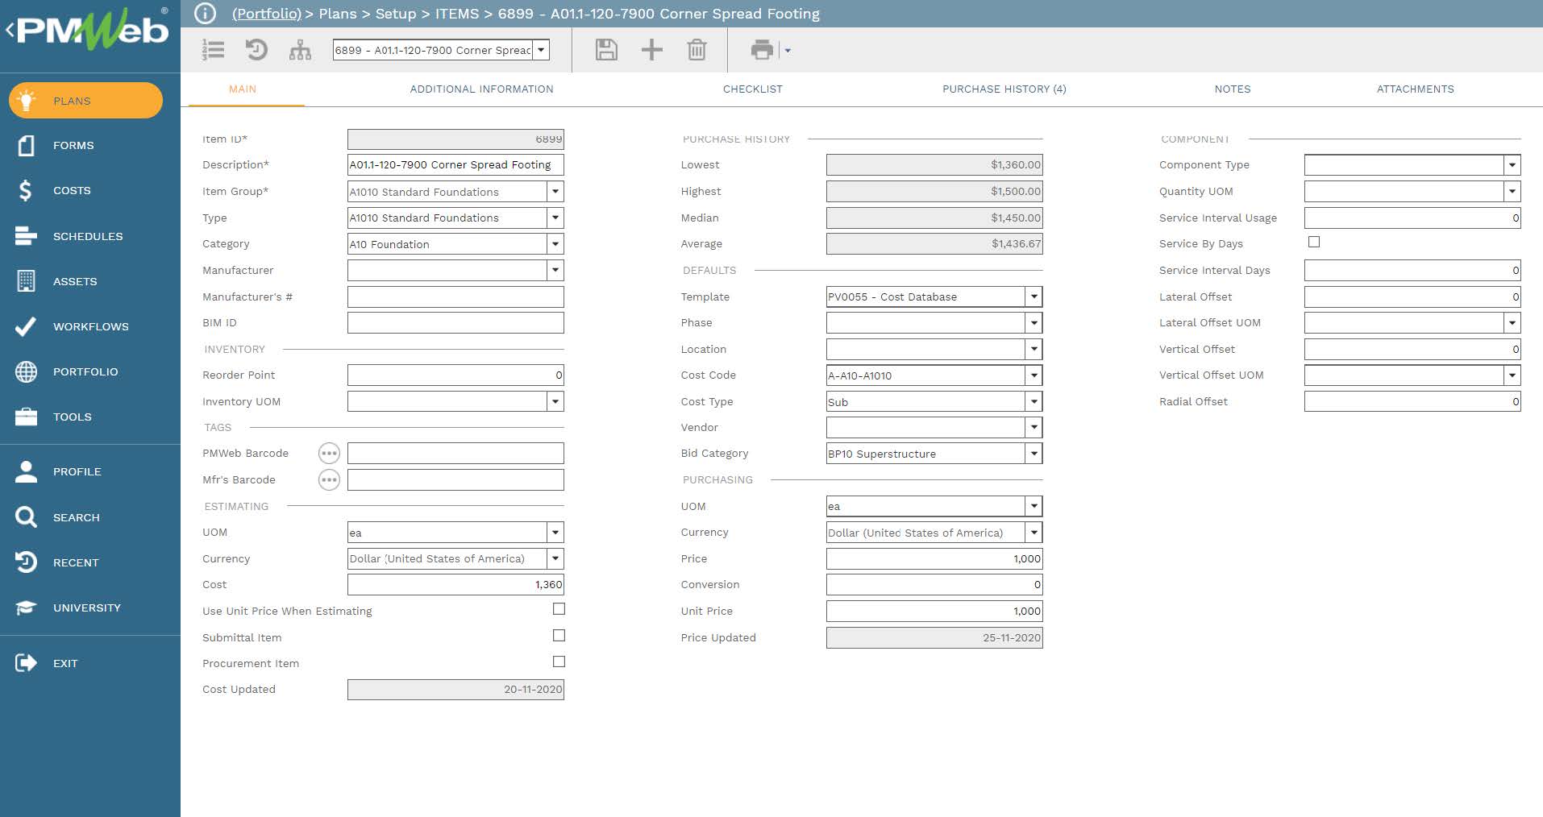Expand the Item Group dropdown
The width and height of the screenshot is (1543, 817).
(555, 192)
